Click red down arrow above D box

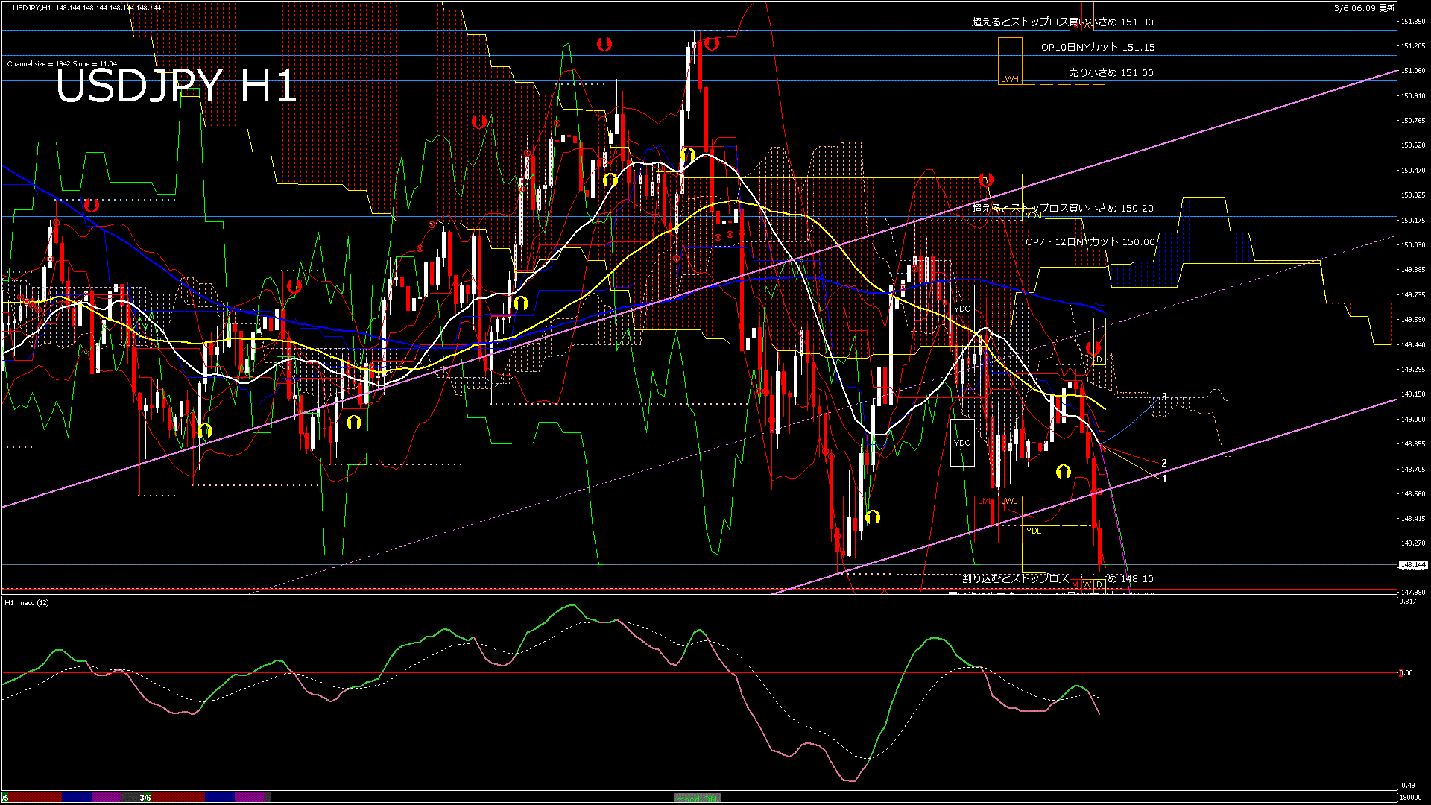pos(1093,348)
